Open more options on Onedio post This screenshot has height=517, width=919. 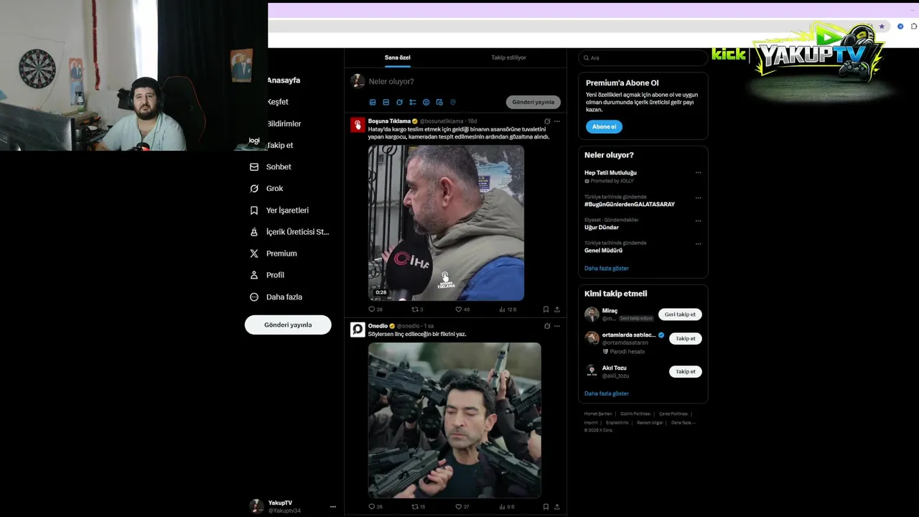pyautogui.click(x=557, y=326)
